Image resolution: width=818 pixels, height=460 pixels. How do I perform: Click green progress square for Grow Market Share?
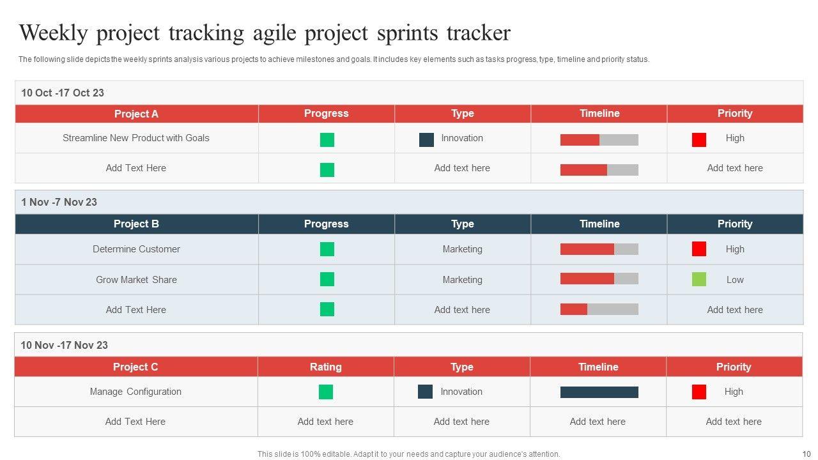tap(327, 279)
